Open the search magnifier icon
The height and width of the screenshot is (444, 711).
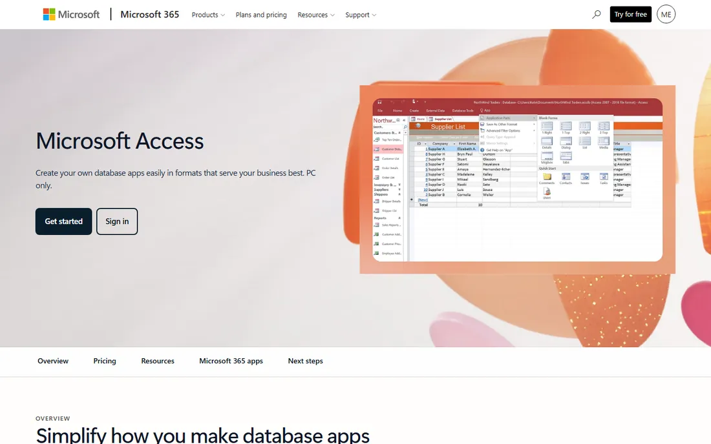(597, 14)
